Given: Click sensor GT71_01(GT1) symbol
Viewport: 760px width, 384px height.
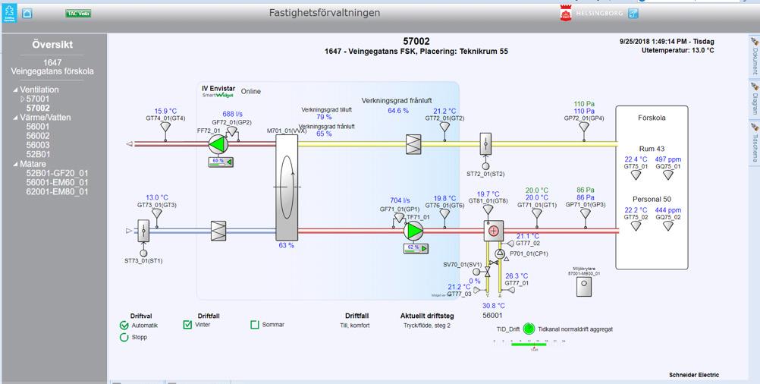Looking at the screenshot, I should tap(536, 214).
